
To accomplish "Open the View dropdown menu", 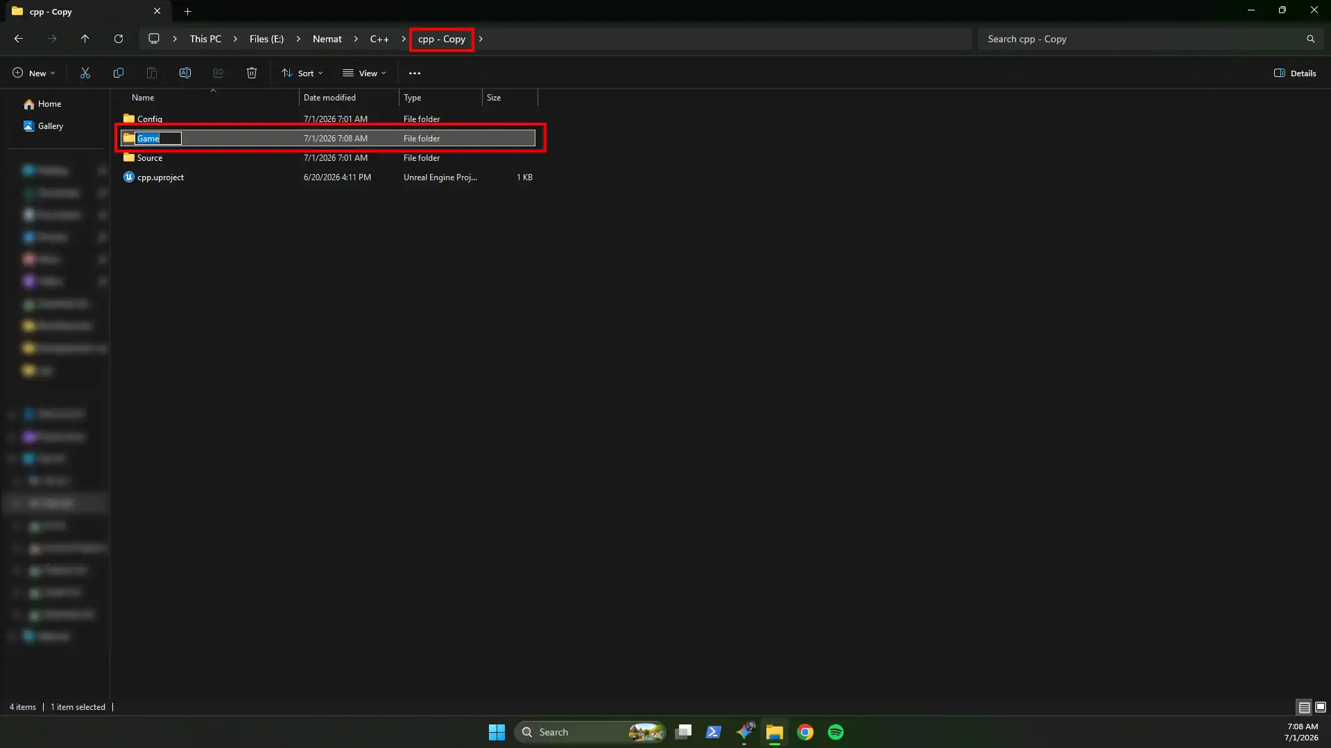I will [364, 73].
